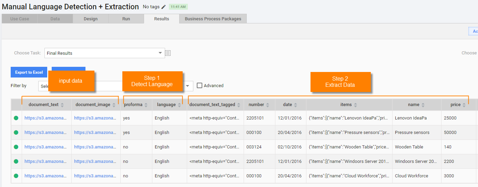Viewport: 478px width, 187px height.
Task: Open Business Process Packages tab
Action: click(x=213, y=19)
